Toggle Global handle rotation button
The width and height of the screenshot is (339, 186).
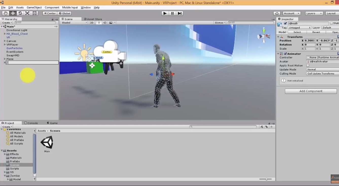(x=64, y=13)
